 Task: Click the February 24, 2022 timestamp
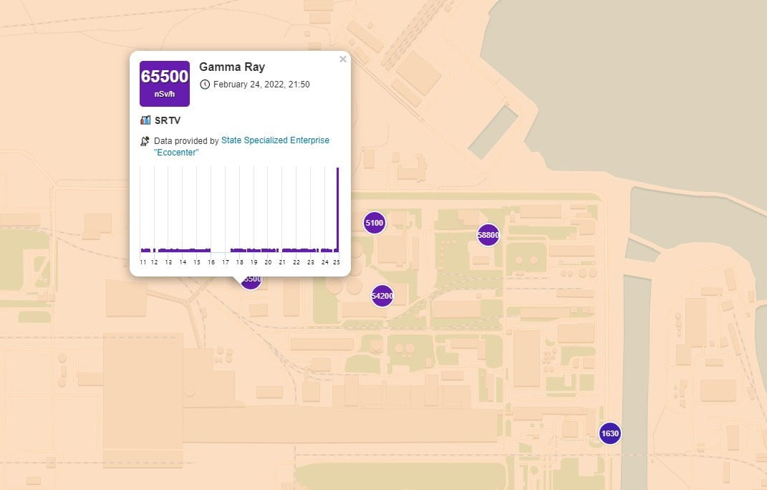tap(261, 85)
